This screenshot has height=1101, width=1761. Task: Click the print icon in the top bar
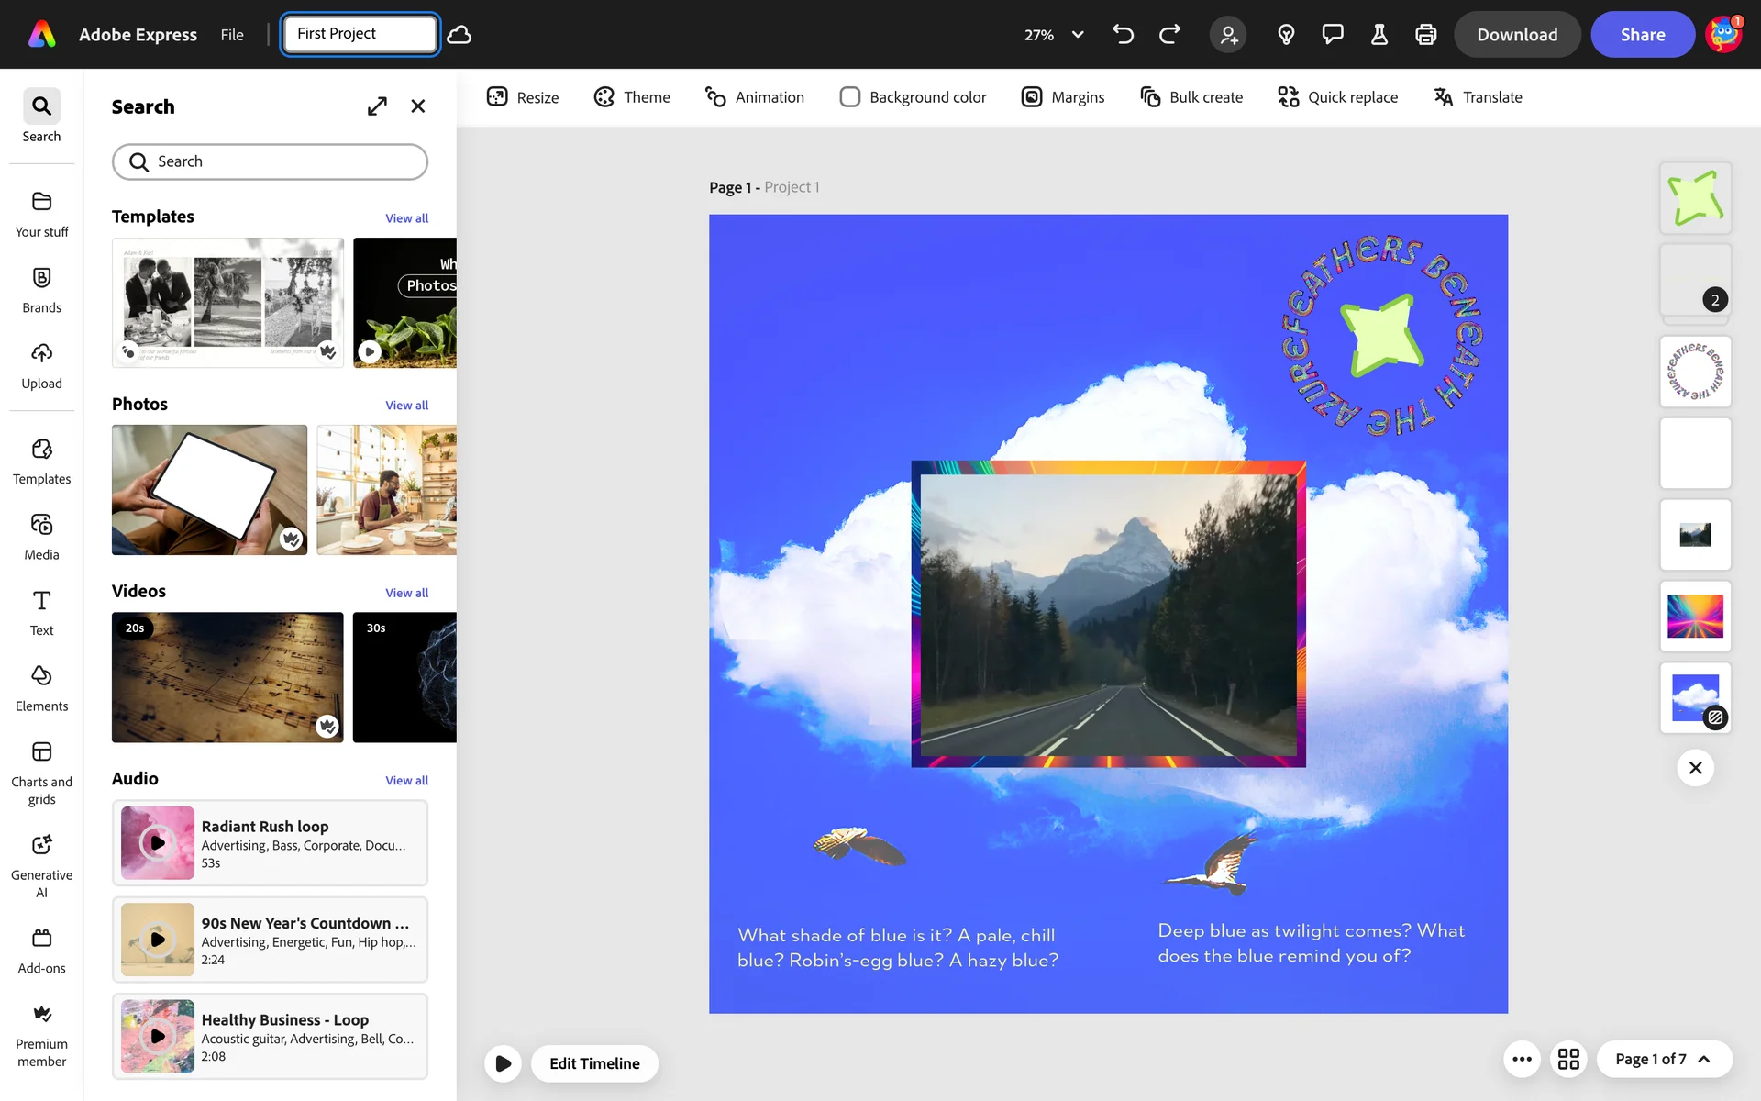(1425, 35)
